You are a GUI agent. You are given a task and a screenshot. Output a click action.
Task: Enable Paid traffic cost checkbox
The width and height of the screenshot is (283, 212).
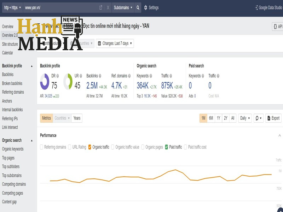click(185, 147)
